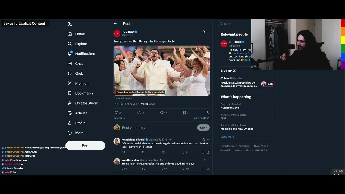Image resolution: width=345 pixels, height=194 pixels.
Task: Open more options on goodtimechip's reply
Action: [x=208, y=160]
